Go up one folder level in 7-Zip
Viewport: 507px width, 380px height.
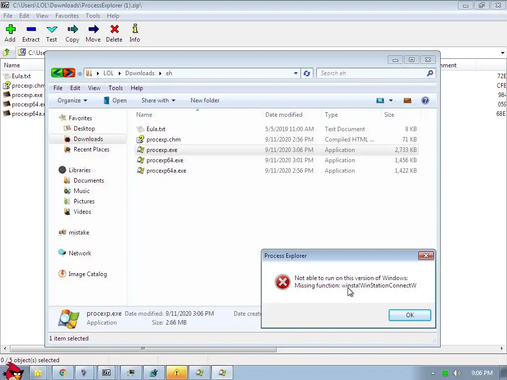(6, 52)
